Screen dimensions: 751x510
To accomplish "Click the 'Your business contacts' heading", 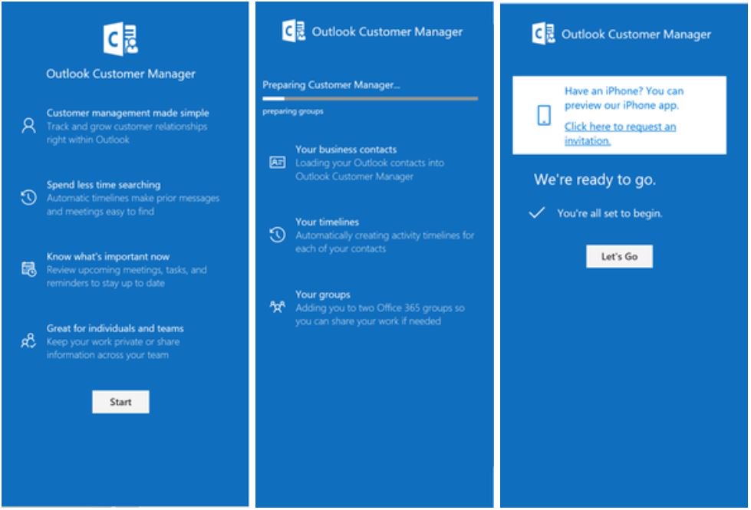I will (346, 150).
